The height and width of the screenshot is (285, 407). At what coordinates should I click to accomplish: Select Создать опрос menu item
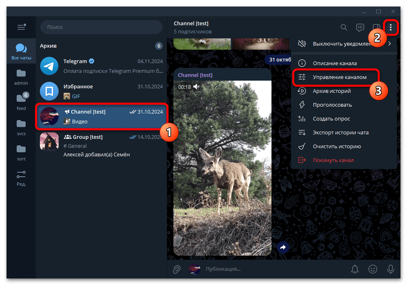(344, 118)
